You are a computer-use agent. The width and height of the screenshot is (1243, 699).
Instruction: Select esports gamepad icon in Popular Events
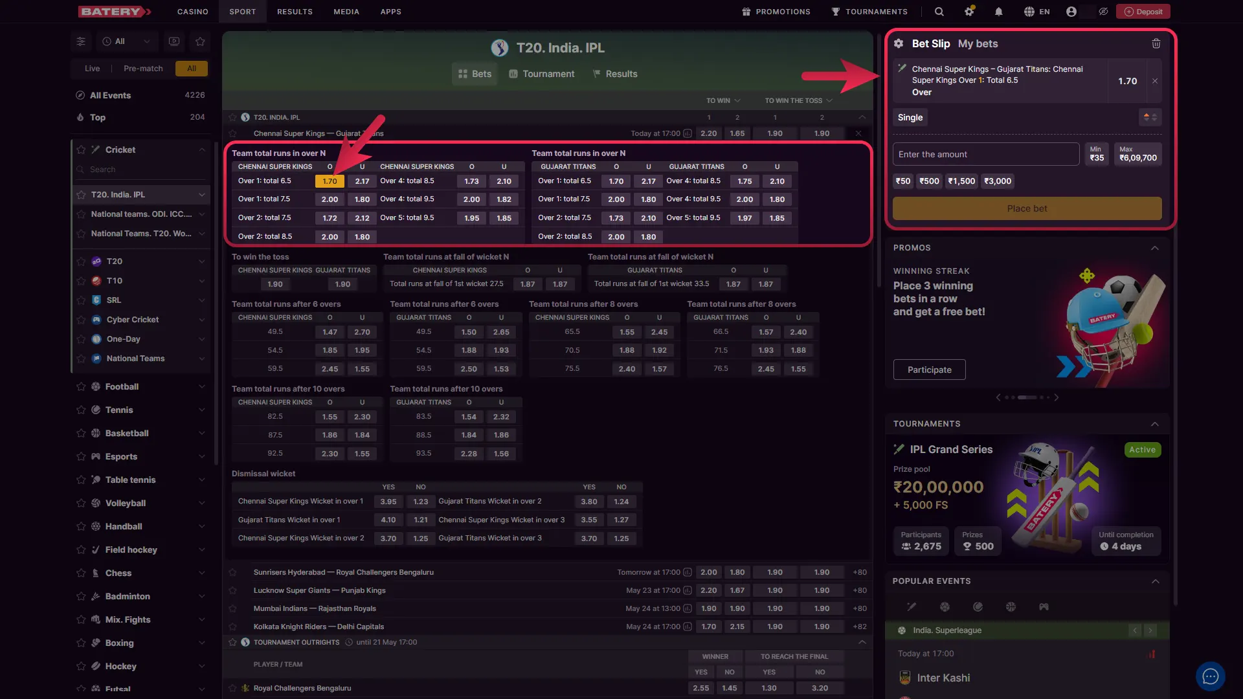(x=1044, y=607)
